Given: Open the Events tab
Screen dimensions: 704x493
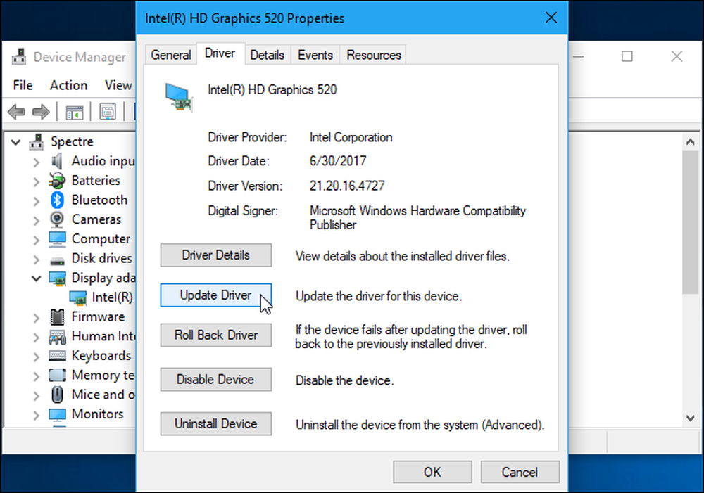Looking at the screenshot, I should click(315, 55).
